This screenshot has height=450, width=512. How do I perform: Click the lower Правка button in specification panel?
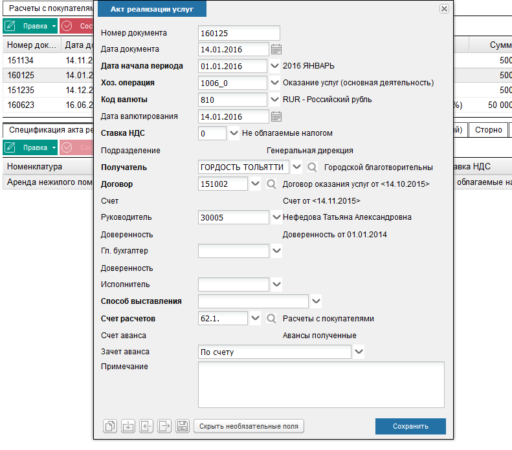coord(30,147)
